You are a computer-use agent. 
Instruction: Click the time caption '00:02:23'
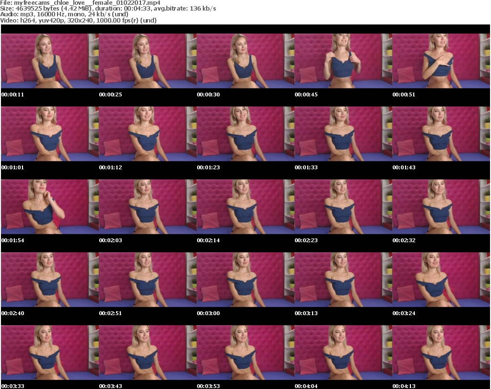point(306,240)
